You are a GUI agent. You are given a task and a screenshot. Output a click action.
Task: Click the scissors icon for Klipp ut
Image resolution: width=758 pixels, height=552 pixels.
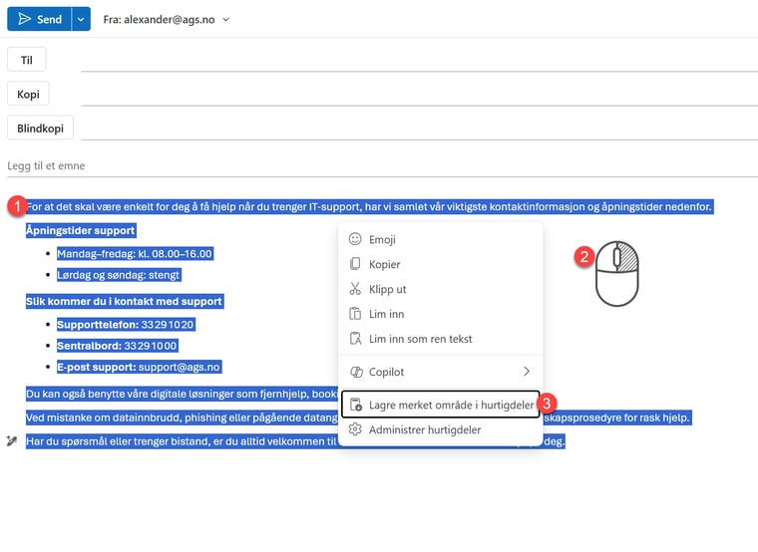click(355, 289)
